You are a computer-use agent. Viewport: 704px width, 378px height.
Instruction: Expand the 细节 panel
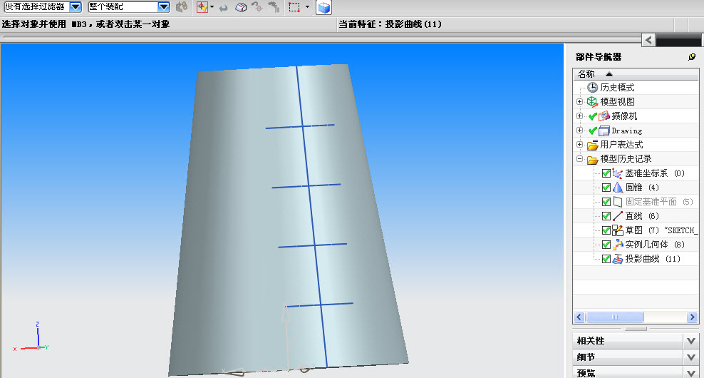point(691,357)
